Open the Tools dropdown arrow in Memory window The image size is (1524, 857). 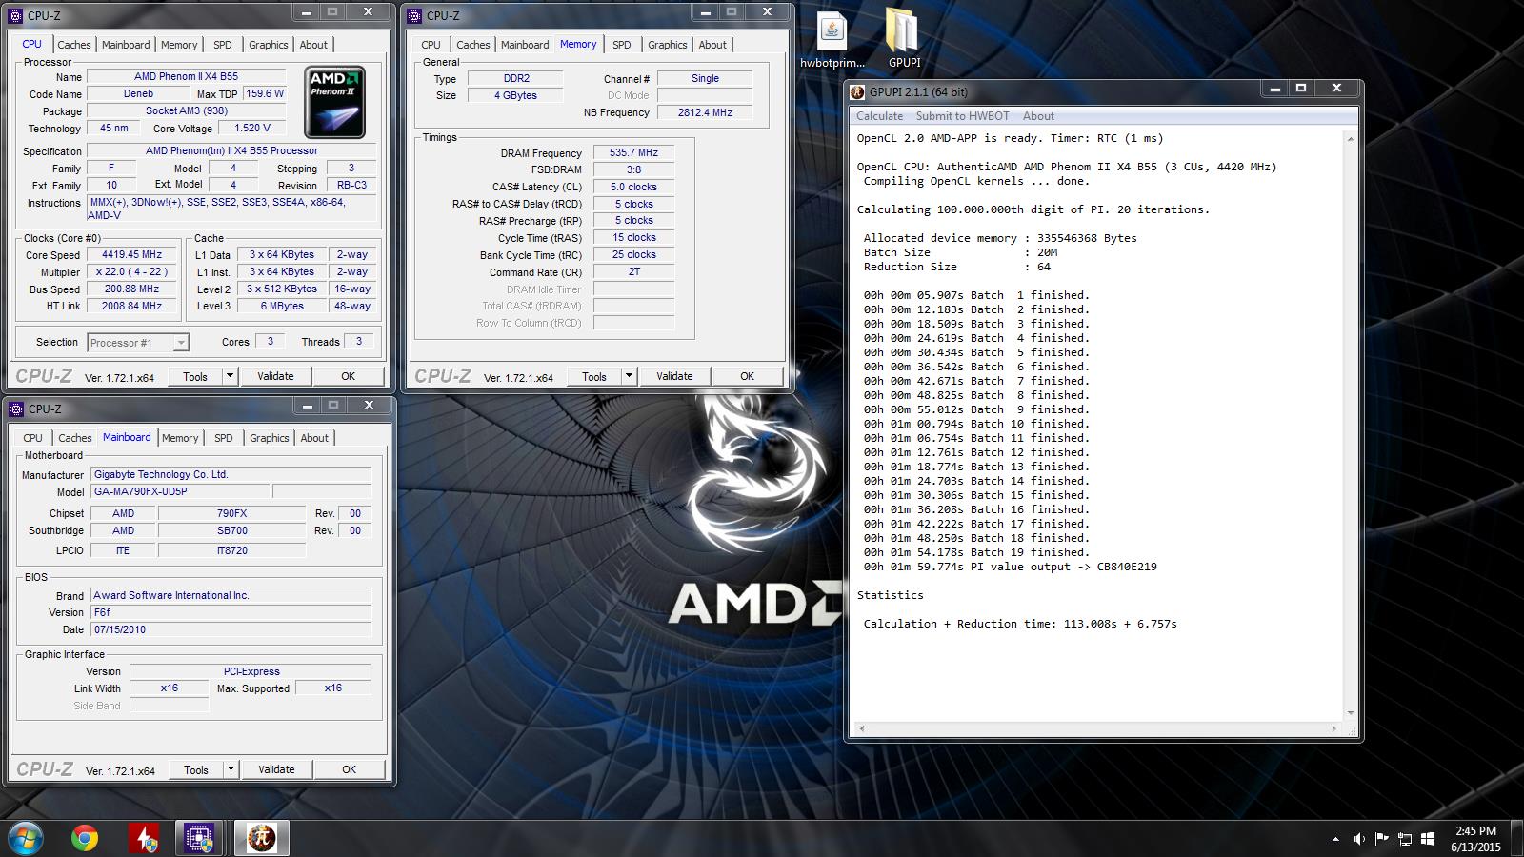[x=629, y=376]
